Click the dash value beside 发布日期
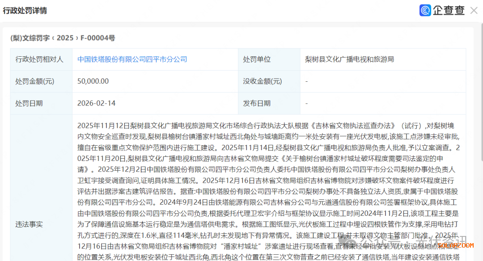 (x=306, y=103)
